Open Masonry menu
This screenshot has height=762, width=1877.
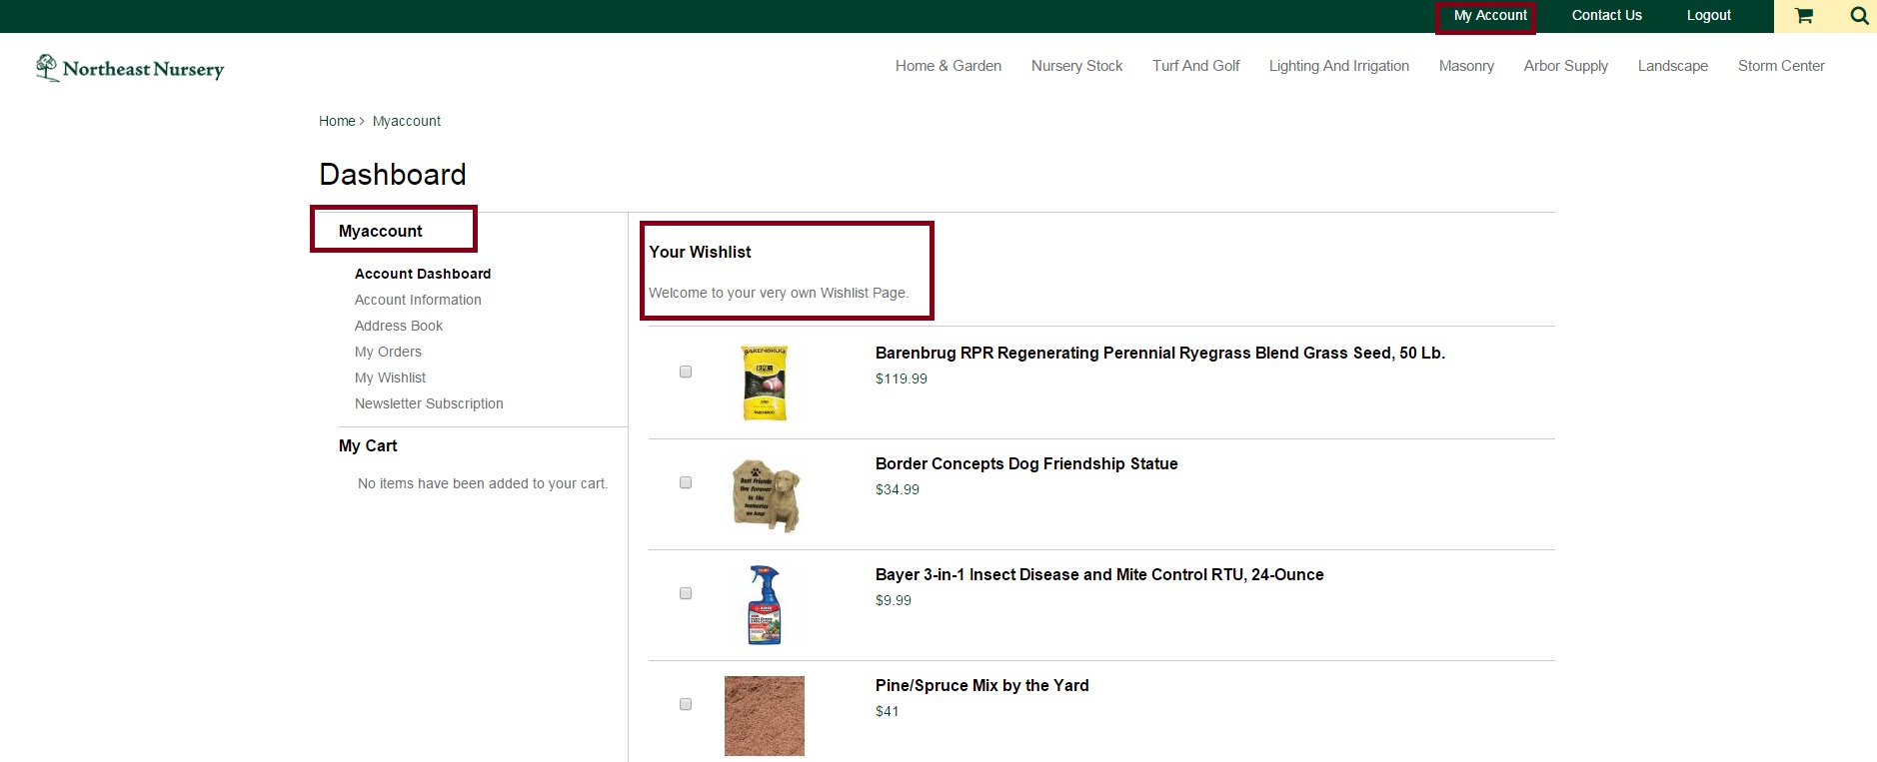click(1466, 66)
